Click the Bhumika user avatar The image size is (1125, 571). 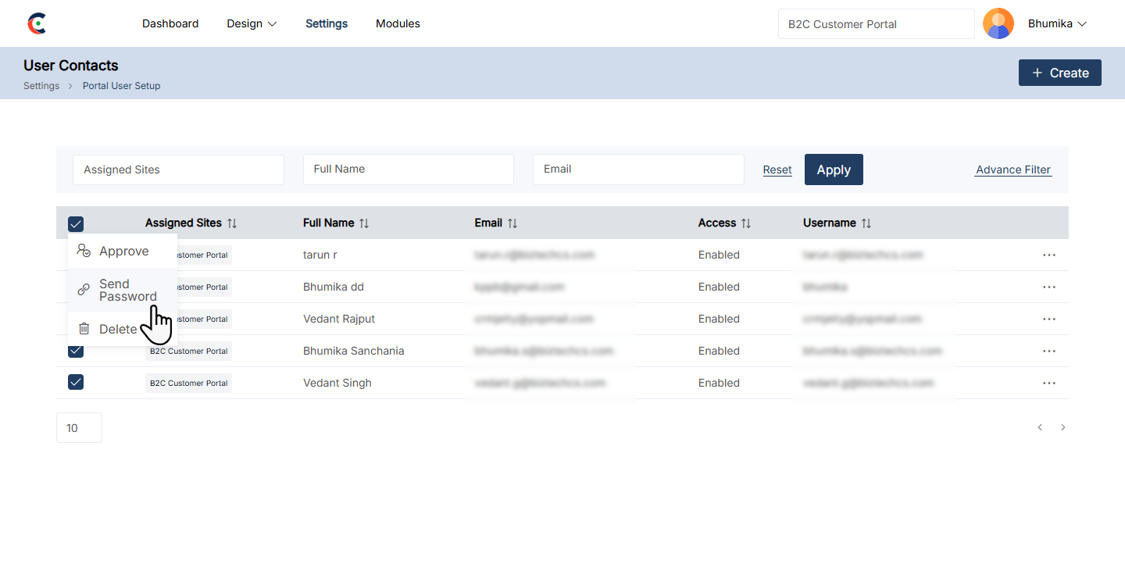(998, 23)
